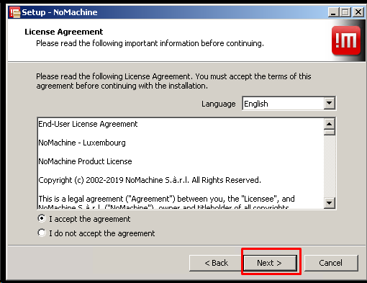This screenshot has height=283, width=367.
Task: Click Next to continue installation
Action: (x=270, y=263)
